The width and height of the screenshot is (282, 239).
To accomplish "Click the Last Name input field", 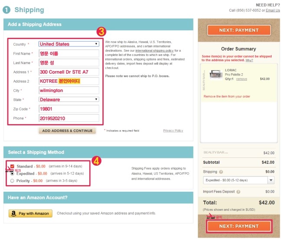I will [69, 62].
